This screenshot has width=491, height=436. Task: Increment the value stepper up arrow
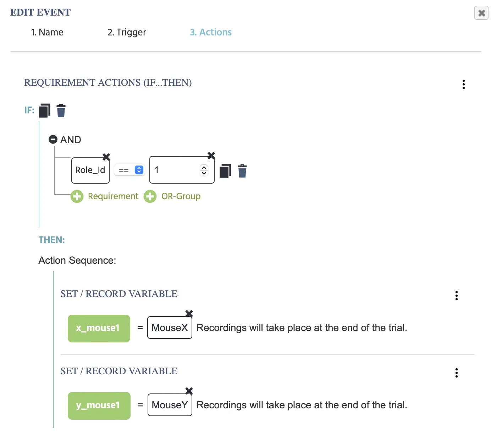204,167
